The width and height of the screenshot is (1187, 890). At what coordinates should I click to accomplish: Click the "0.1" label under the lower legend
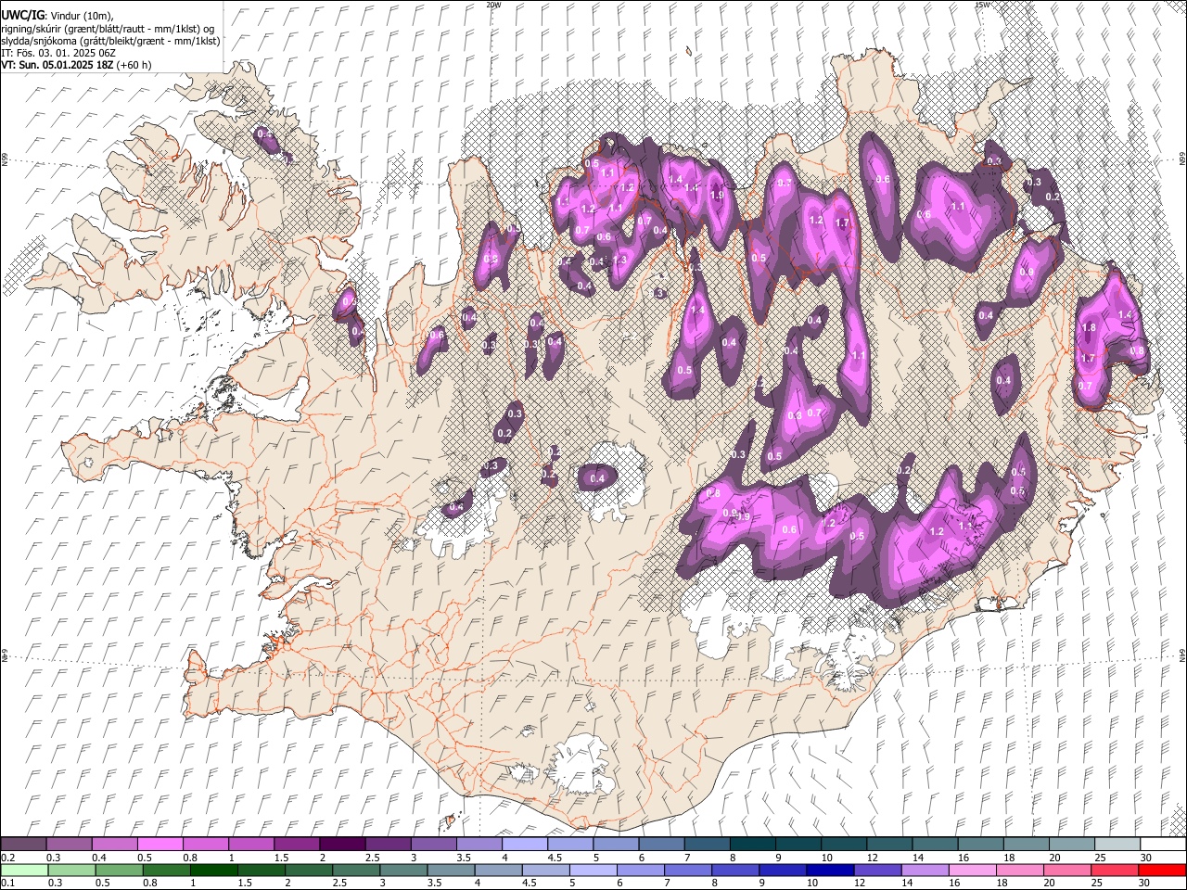pos(7,884)
